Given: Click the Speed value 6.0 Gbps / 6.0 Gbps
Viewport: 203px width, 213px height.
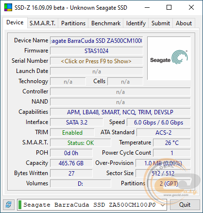Looking at the screenshot, I should (159, 123).
